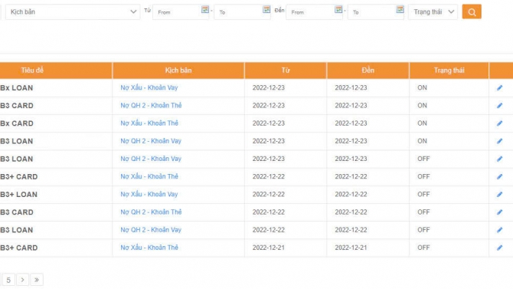Open Nợ QH 2 - Khoản Thẻ link, 2022-12-22 row
This screenshot has width=513, height=289.
point(151,212)
